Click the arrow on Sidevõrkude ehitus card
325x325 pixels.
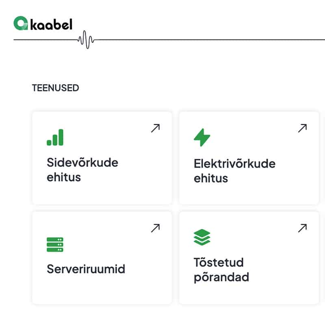(x=155, y=128)
